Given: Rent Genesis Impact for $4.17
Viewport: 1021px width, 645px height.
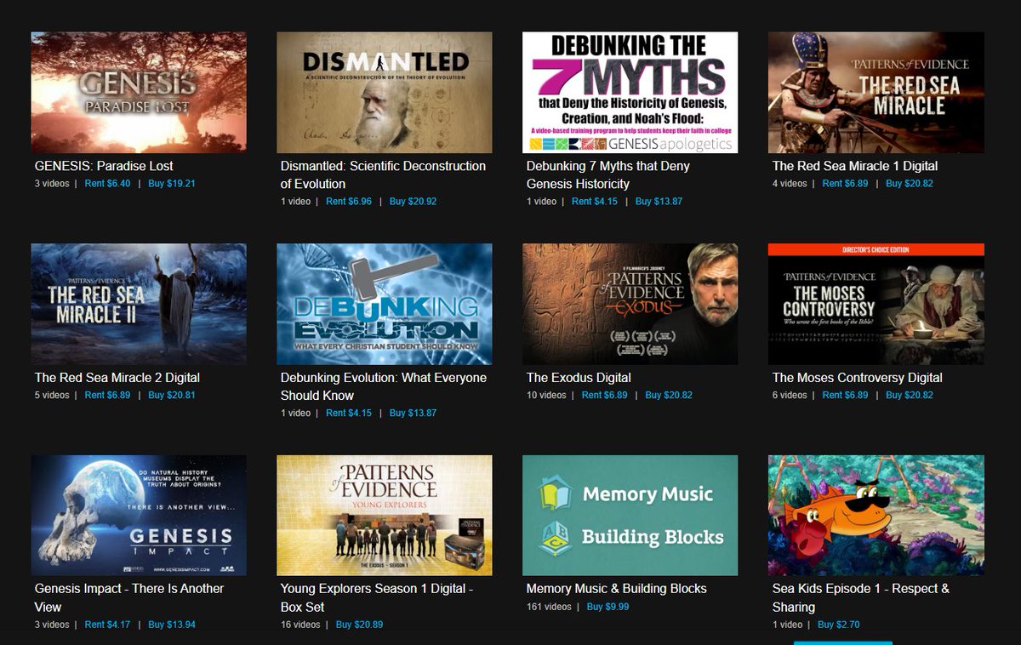Looking at the screenshot, I should click(107, 625).
